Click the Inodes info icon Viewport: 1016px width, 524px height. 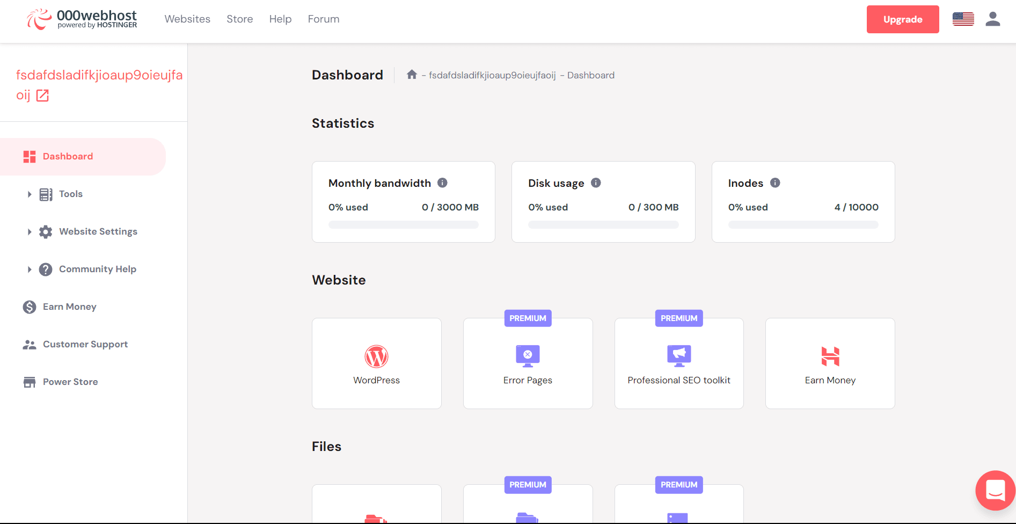pos(775,183)
